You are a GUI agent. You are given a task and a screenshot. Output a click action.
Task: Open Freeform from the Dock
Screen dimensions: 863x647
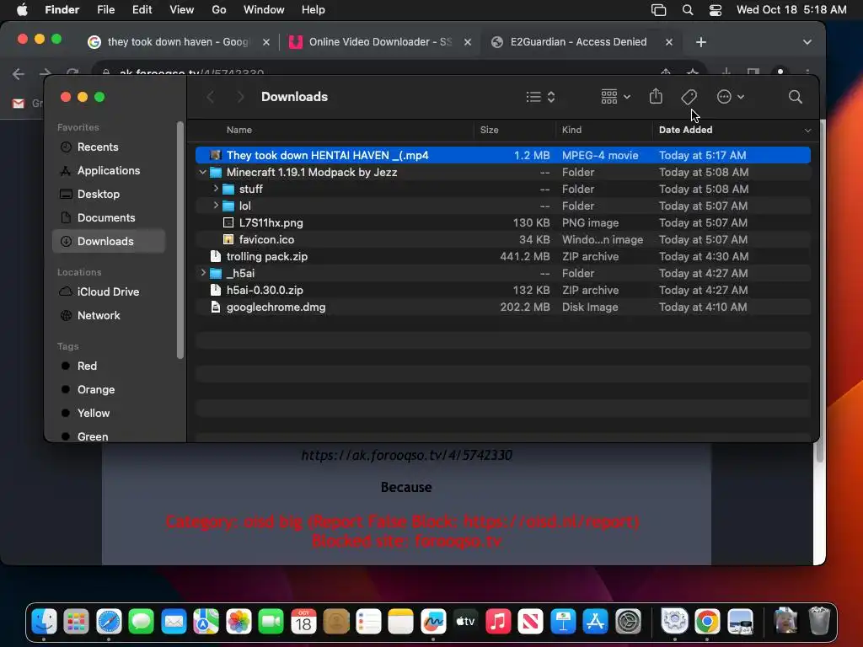point(433,622)
